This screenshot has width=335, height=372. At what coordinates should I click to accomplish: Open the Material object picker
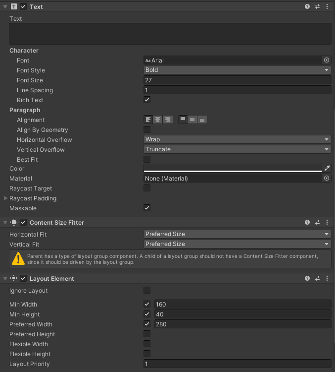[327, 178]
